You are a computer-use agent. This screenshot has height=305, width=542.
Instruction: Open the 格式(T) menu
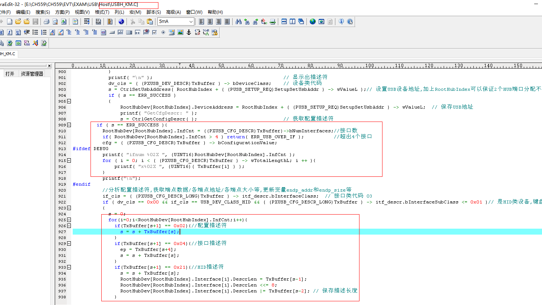click(102, 12)
